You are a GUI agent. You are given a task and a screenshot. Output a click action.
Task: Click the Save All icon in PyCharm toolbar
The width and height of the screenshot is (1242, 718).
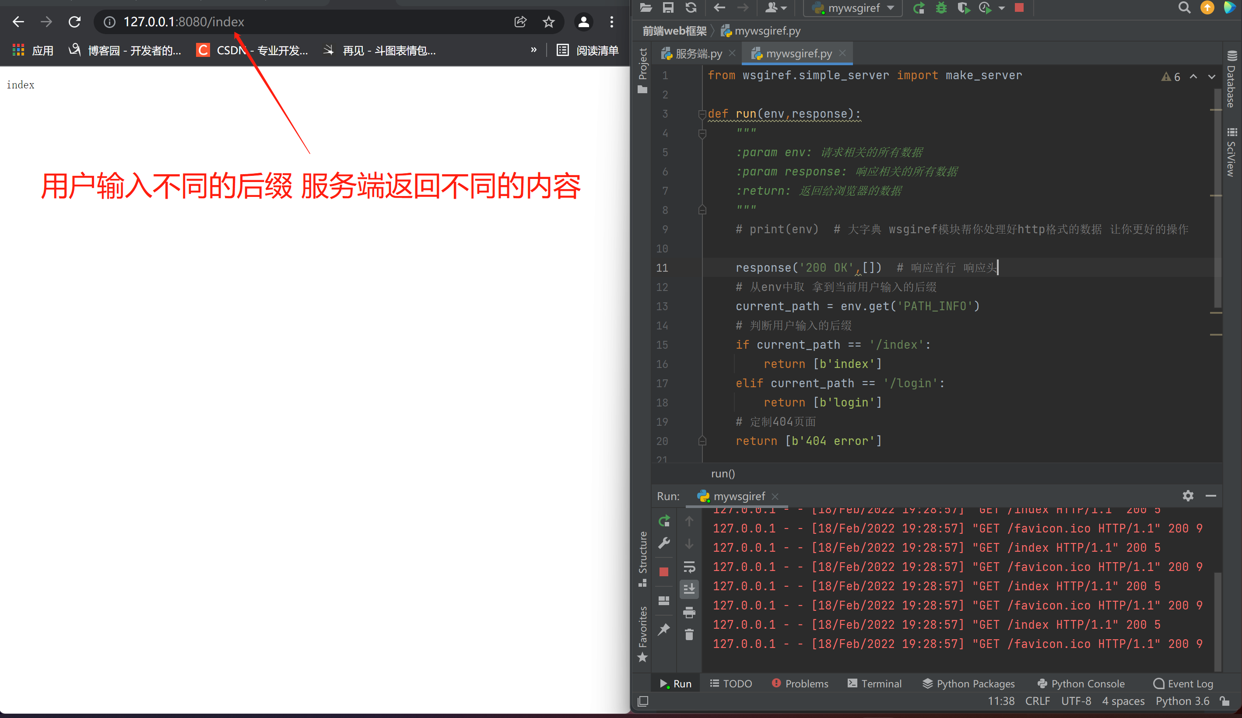668,8
